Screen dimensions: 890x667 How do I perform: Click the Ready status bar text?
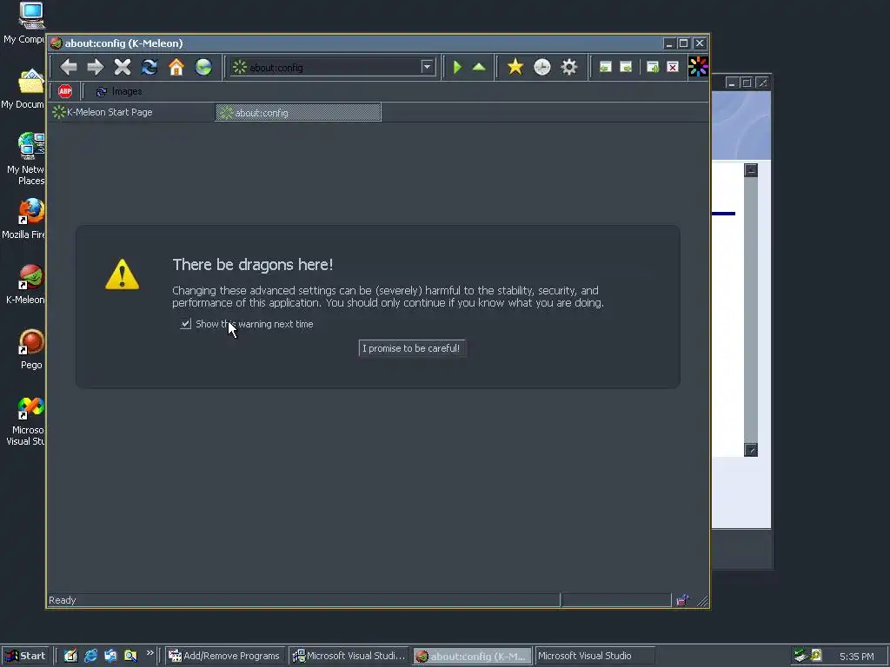click(x=63, y=600)
